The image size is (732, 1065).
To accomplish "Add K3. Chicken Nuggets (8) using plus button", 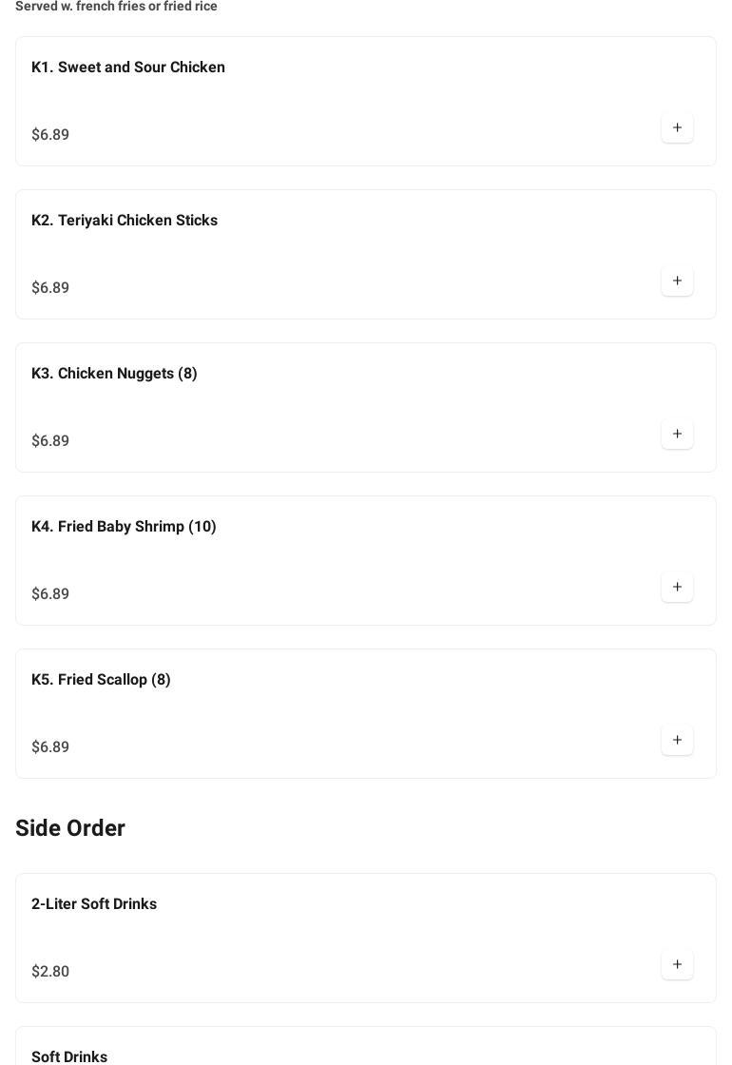I will pos(677,435).
